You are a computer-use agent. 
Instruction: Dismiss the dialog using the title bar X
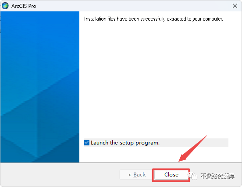[235, 6]
